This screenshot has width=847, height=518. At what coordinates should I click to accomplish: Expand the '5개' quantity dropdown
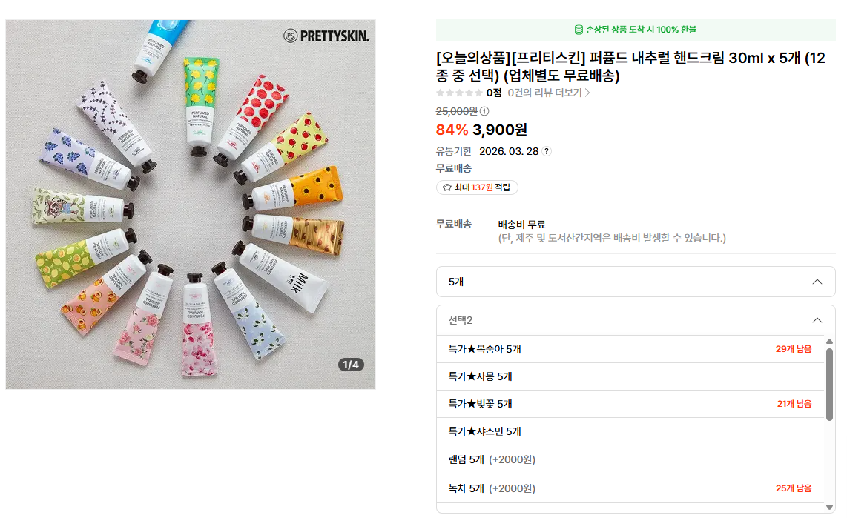pos(636,282)
